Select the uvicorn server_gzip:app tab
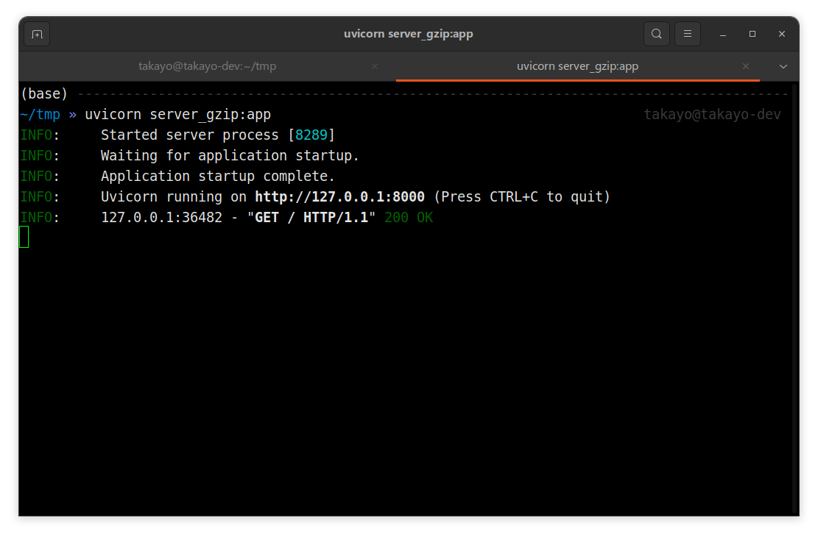This screenshot has width=818, height=537. 577,65
